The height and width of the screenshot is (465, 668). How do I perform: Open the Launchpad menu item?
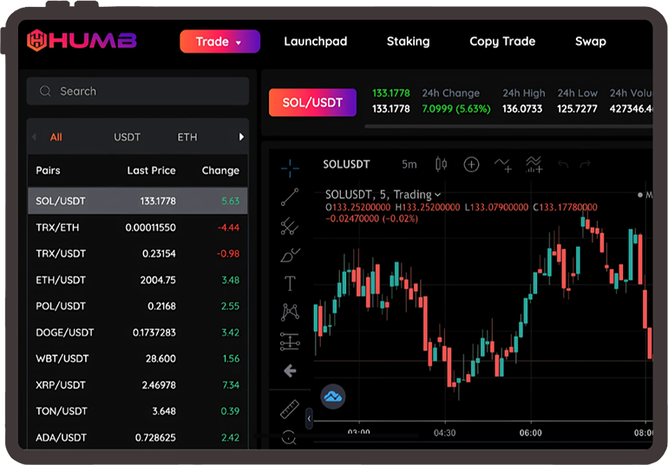click(x=315, y=42)
